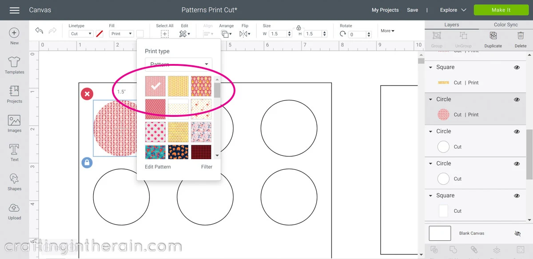Image resolution: width=533 pixels, height=259 pixels.
Task: Click the red X handle on the circle
Action: point(87,94)
